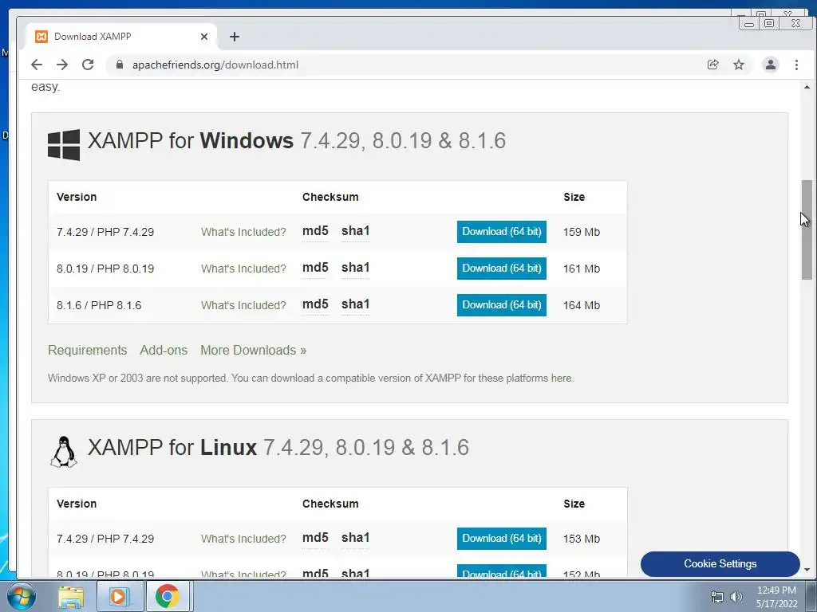The image size is (817, 612).
Task: Go back to the previous page
Action: [x=37, y=65]
